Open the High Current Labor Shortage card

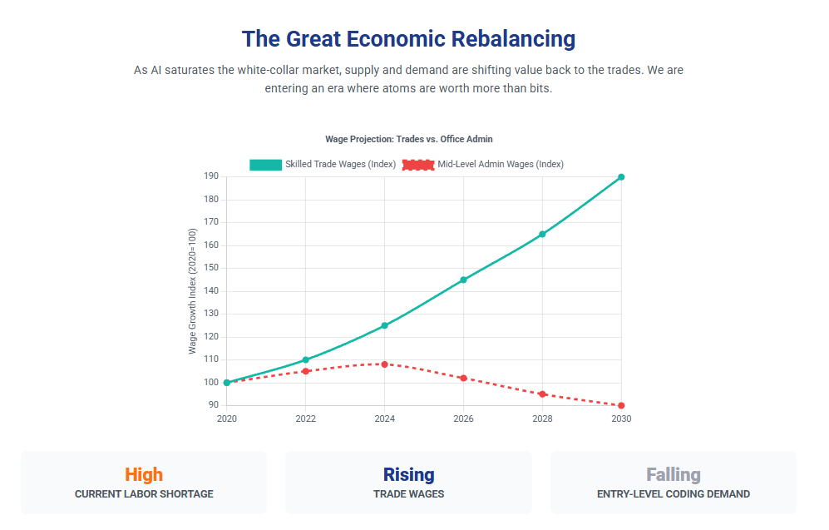coord(144,483)
